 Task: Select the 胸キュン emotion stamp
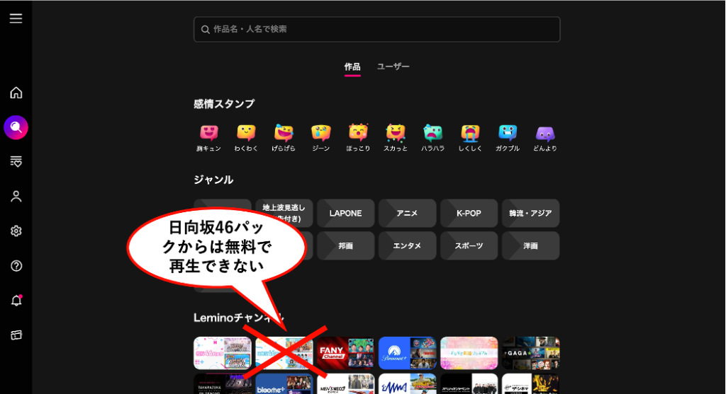point(208,137)
